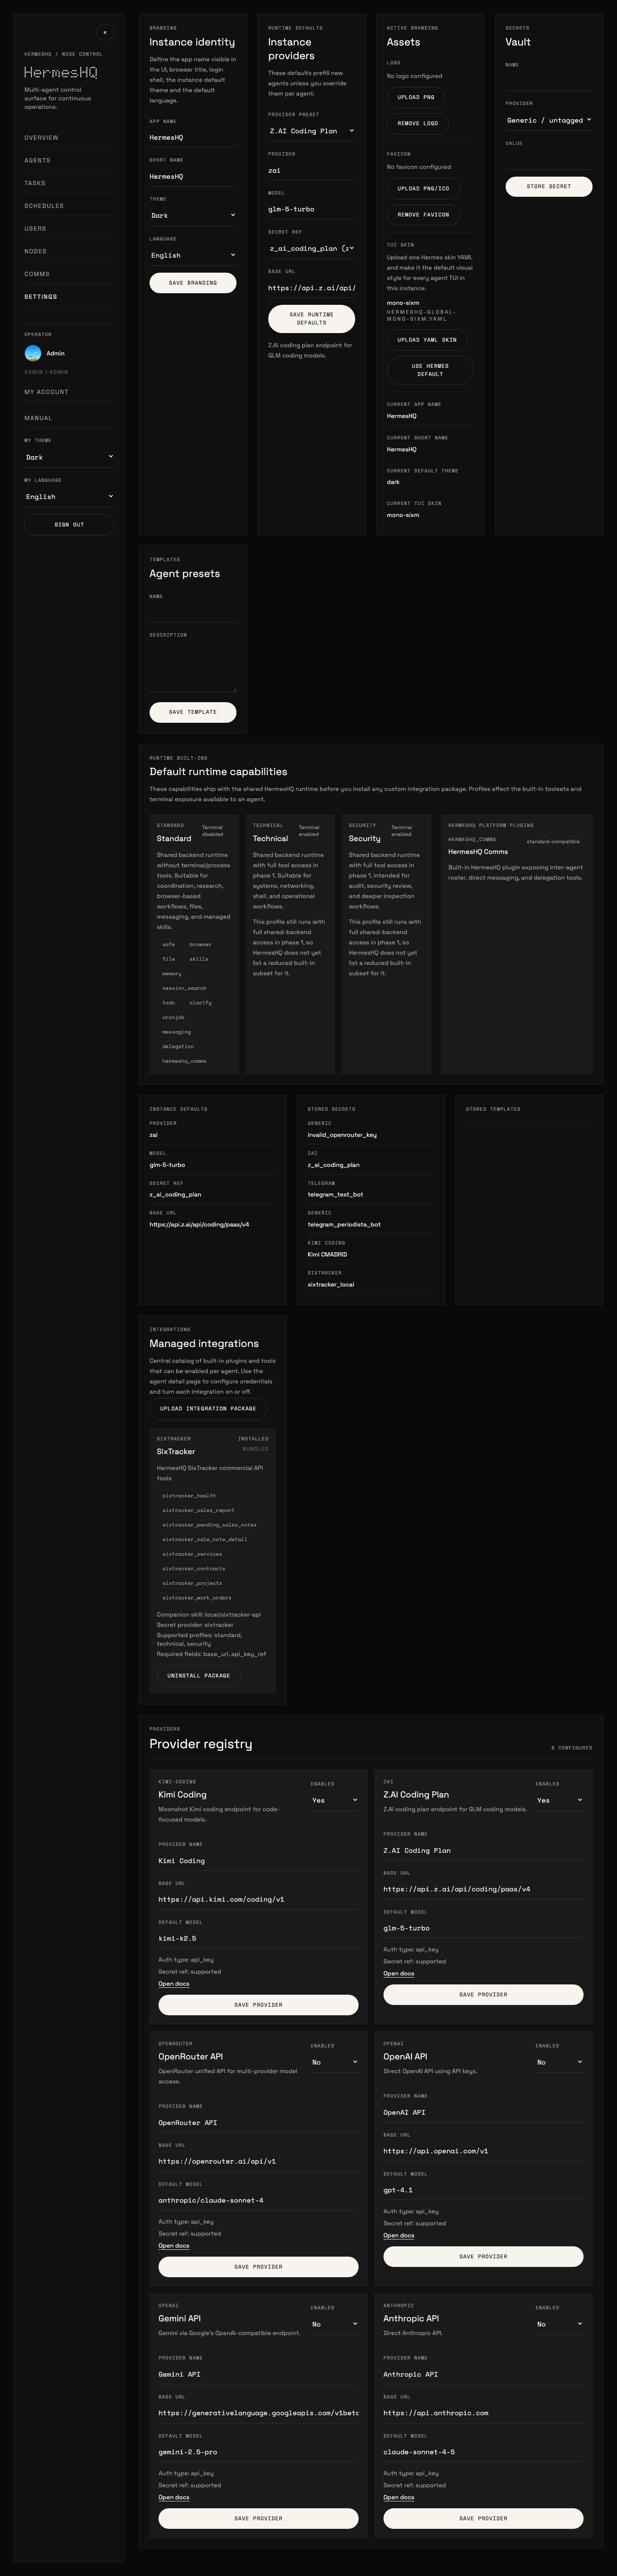Image resolution: width=617 pixels, height=2576 pixels.
Task: Click the Admin operator avatar
Action: click(33, 353)
